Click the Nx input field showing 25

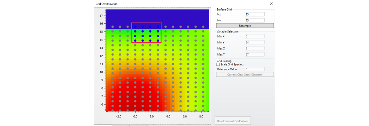pyautogui.click(x=255, y=14)
